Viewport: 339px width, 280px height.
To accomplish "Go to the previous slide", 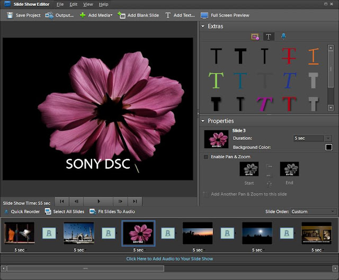I will [76, 201].
